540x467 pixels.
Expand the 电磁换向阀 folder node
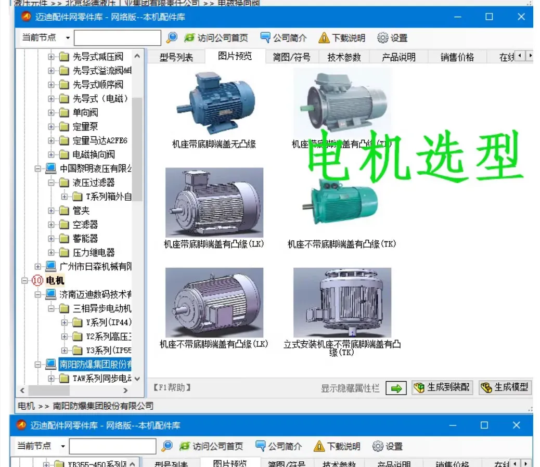[51, 154]
